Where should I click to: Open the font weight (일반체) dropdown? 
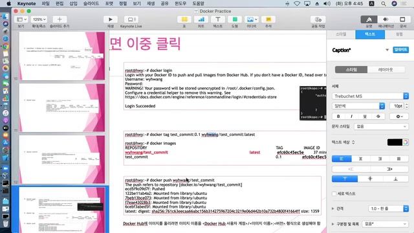pyautogui.click(x=358, y=106)
